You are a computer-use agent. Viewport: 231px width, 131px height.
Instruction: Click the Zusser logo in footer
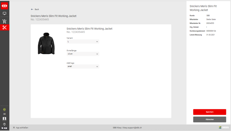224,128
